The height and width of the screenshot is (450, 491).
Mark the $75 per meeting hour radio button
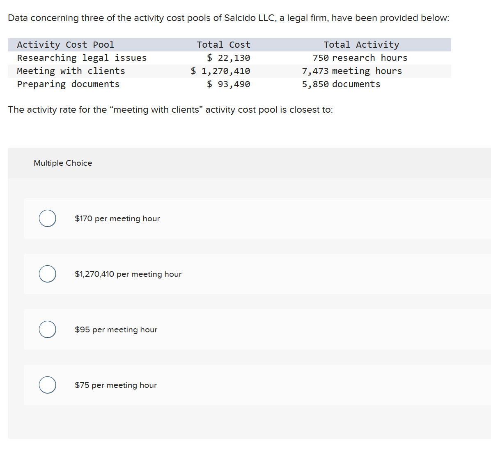pyautogui.click(x=48, y=385)
